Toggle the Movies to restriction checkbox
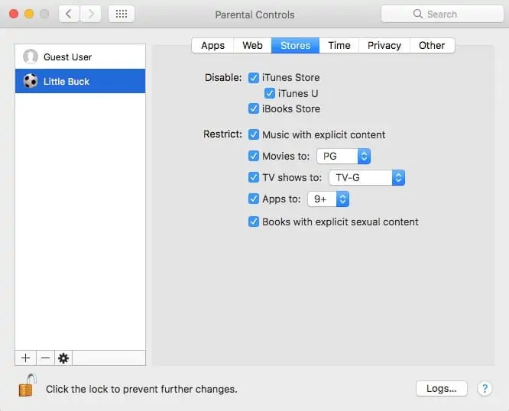 (x=254, y=156)
